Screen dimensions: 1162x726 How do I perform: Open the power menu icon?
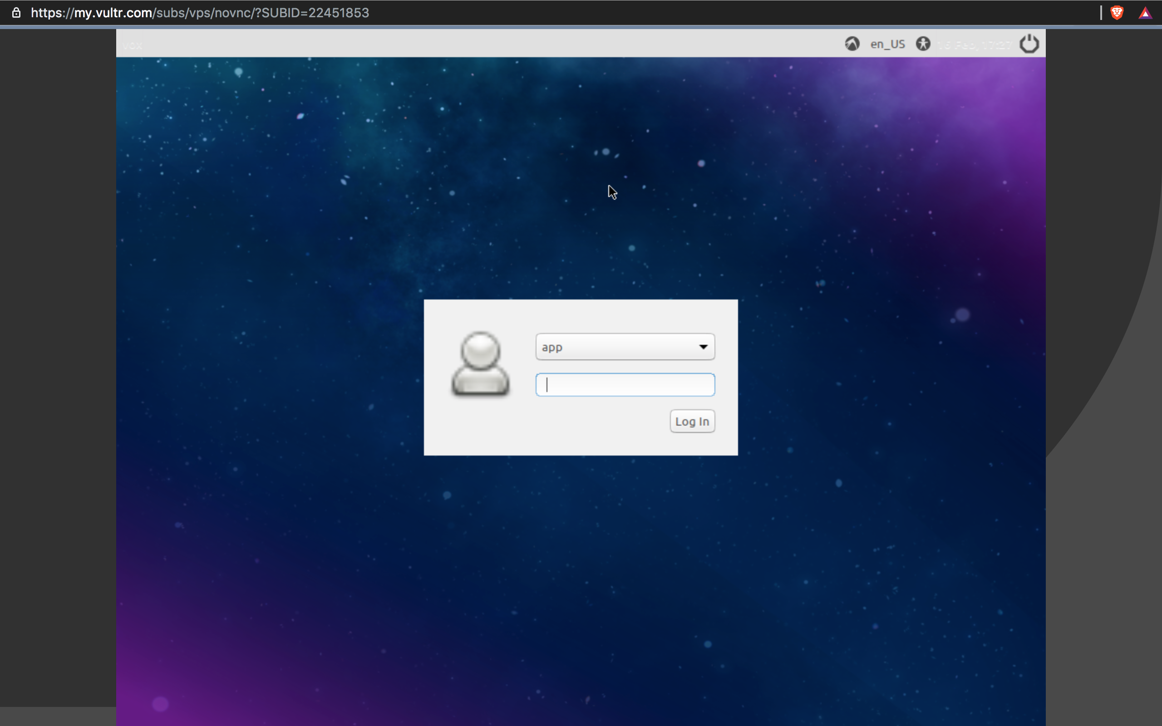click(x=1029, y=44)
